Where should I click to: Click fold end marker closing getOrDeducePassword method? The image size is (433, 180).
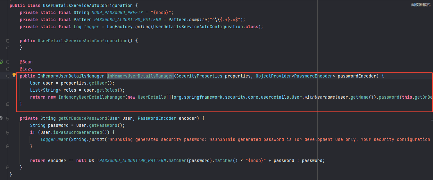[8, 168]
